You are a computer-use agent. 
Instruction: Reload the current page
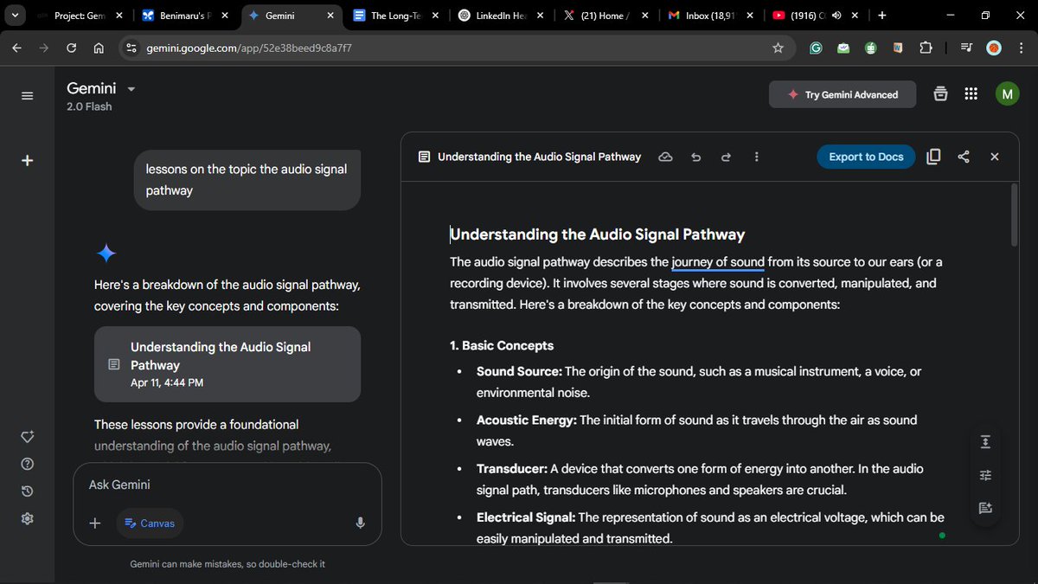click(71, 48)
